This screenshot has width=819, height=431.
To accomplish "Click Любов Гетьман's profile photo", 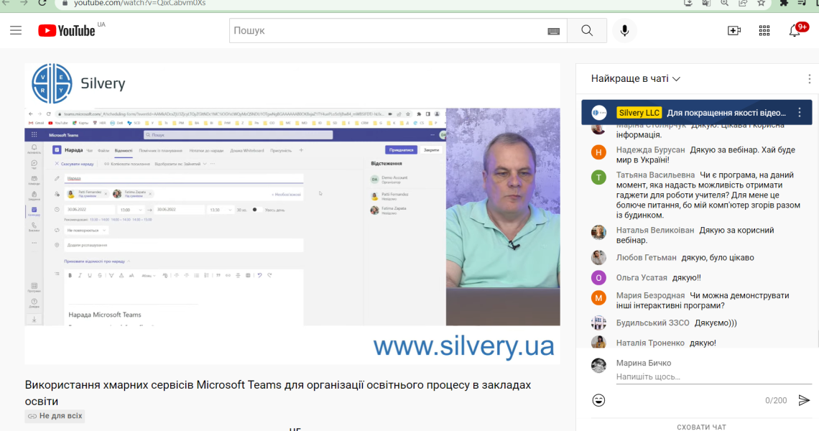I will coord(598,258).
